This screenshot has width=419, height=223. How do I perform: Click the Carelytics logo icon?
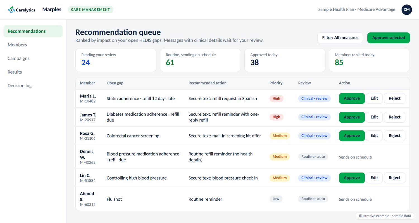(x=11, y=10)
